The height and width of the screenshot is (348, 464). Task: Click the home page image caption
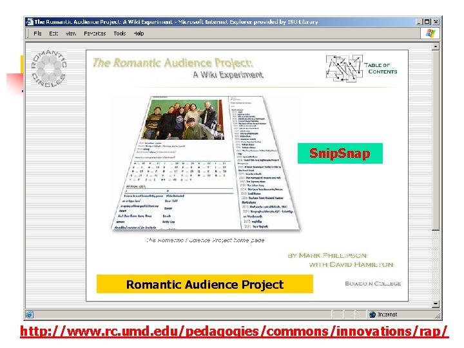tap(206, 240)
